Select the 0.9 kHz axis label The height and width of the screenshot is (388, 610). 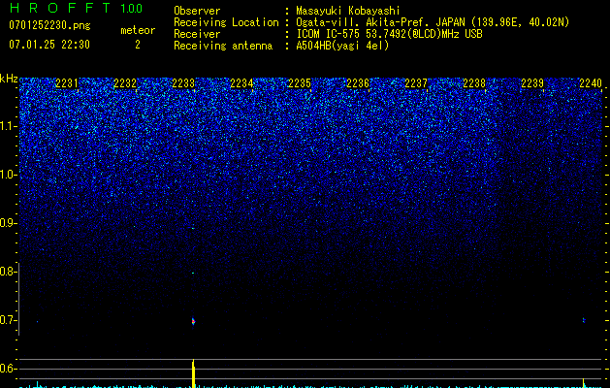click(8, 223)
